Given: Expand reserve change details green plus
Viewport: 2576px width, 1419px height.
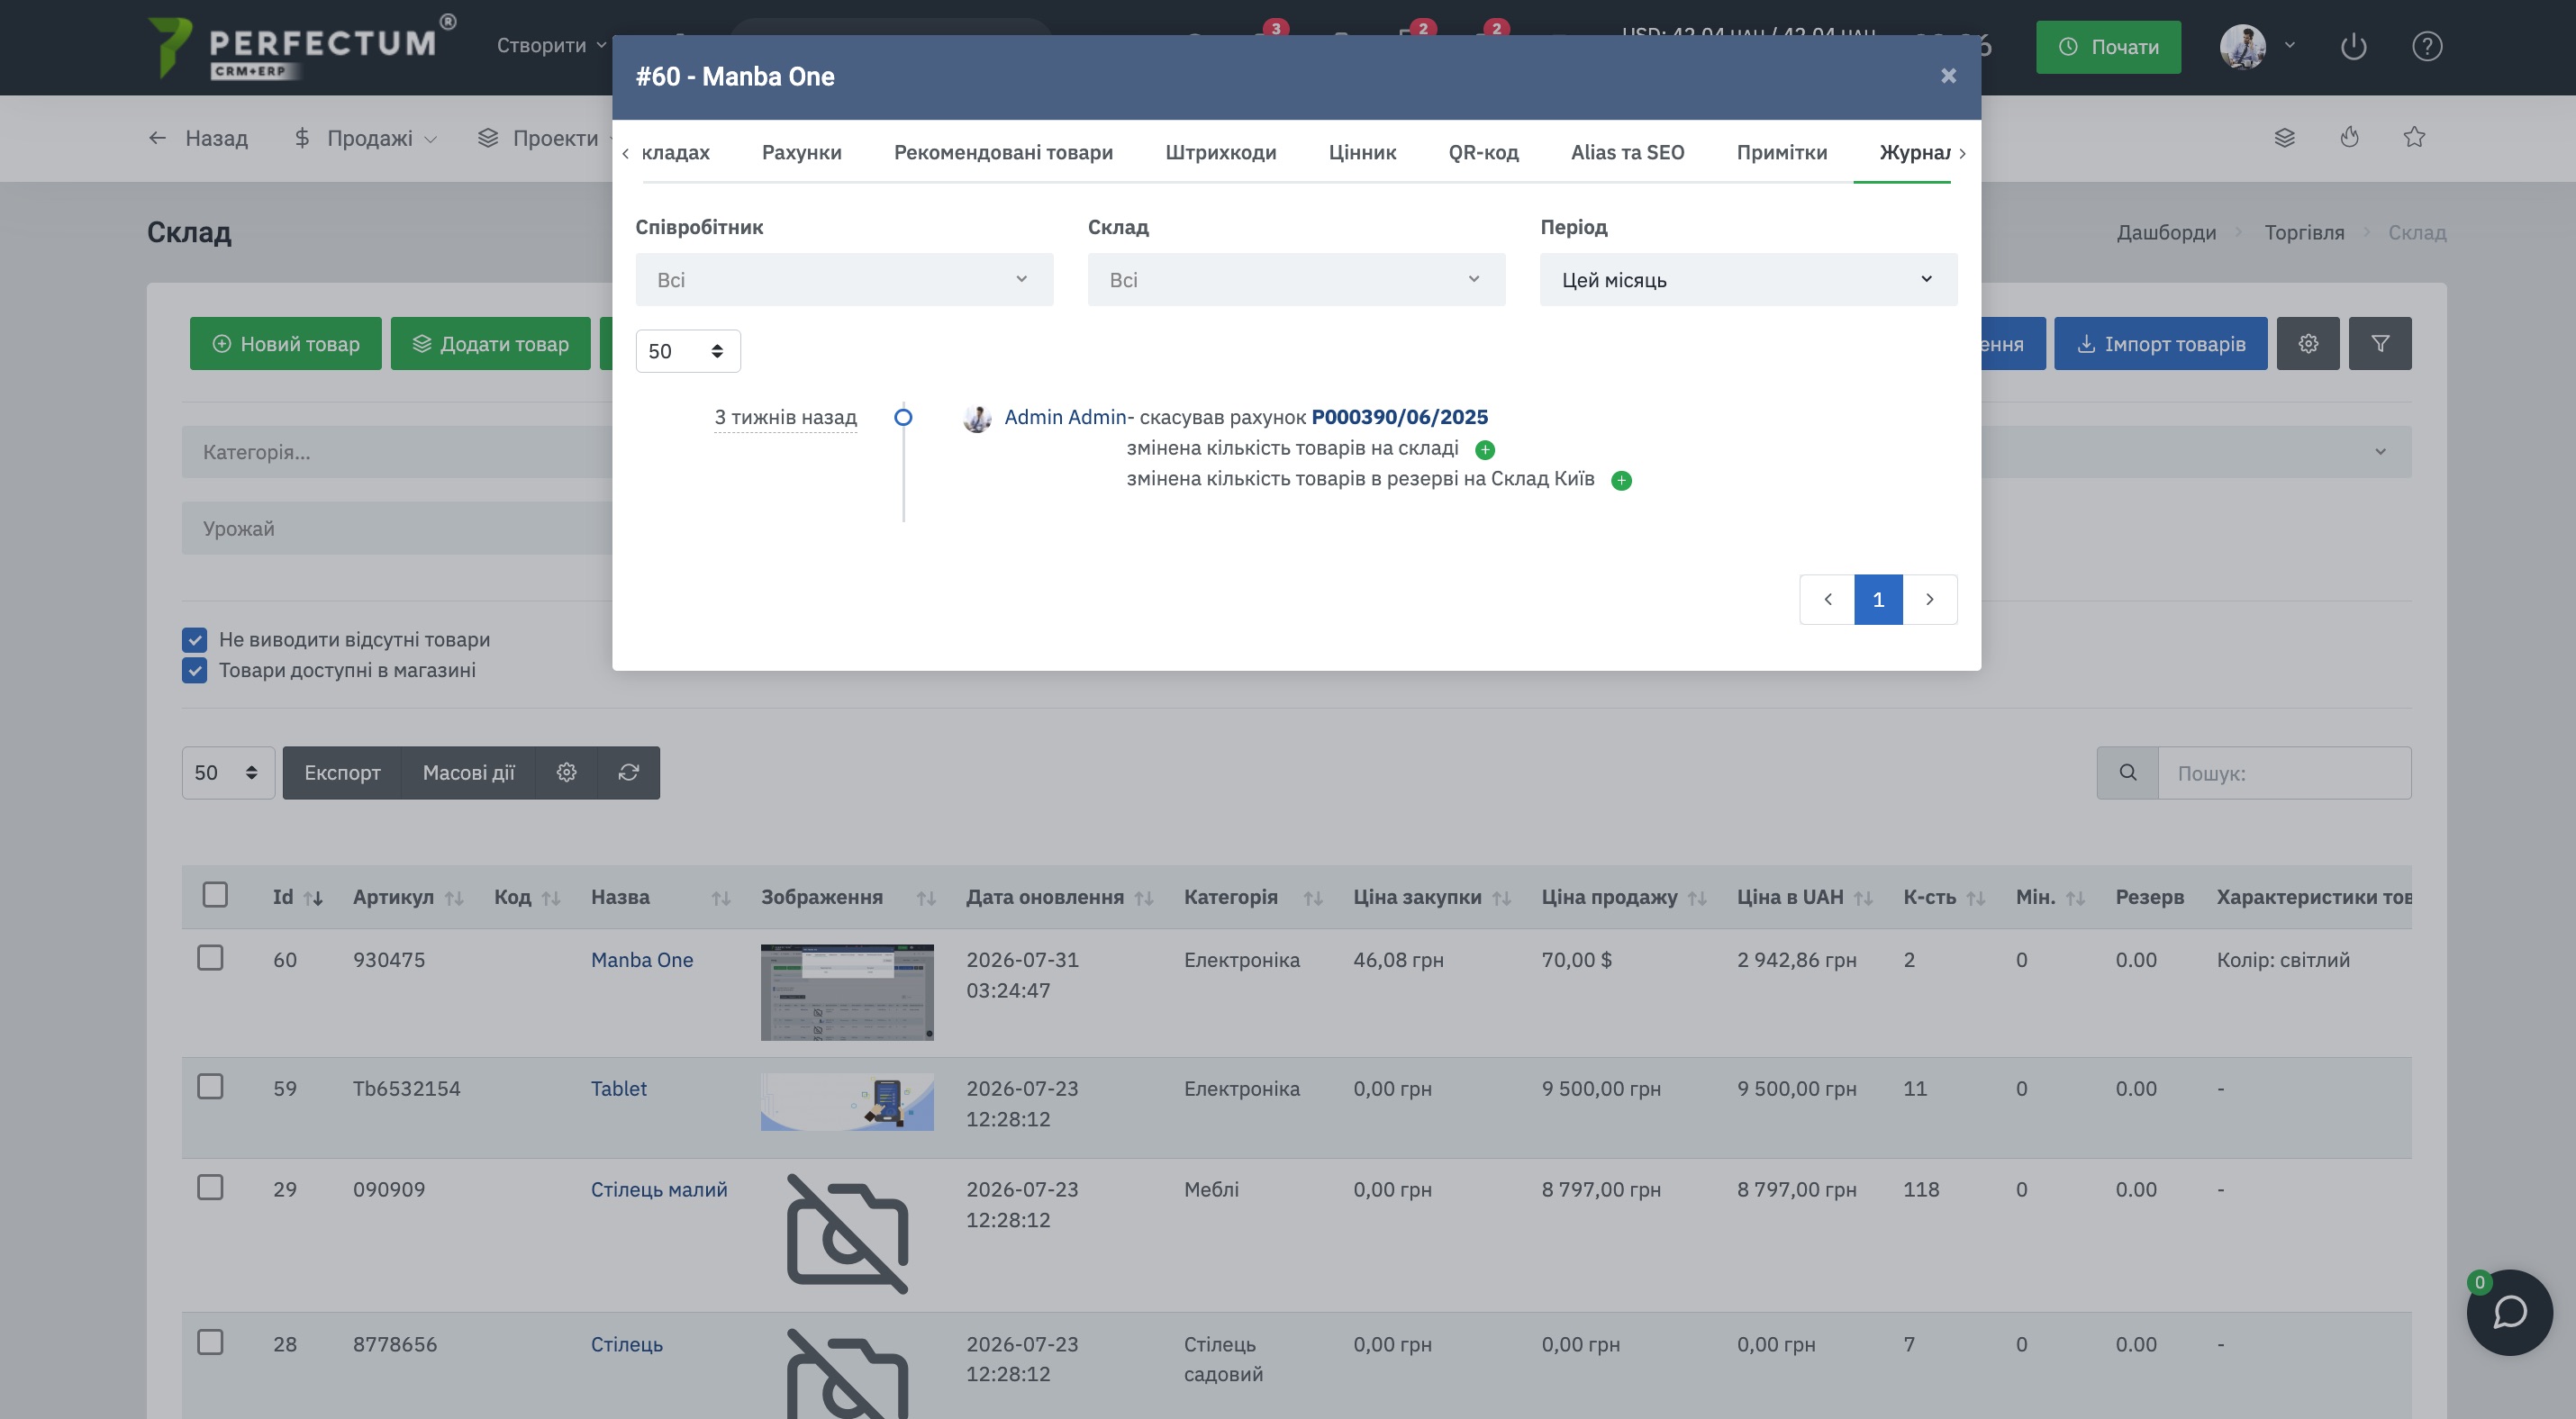Looking at the screenshot, I should [1621, 481].
